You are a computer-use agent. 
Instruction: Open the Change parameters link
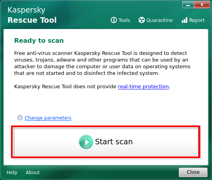point(48,118)
